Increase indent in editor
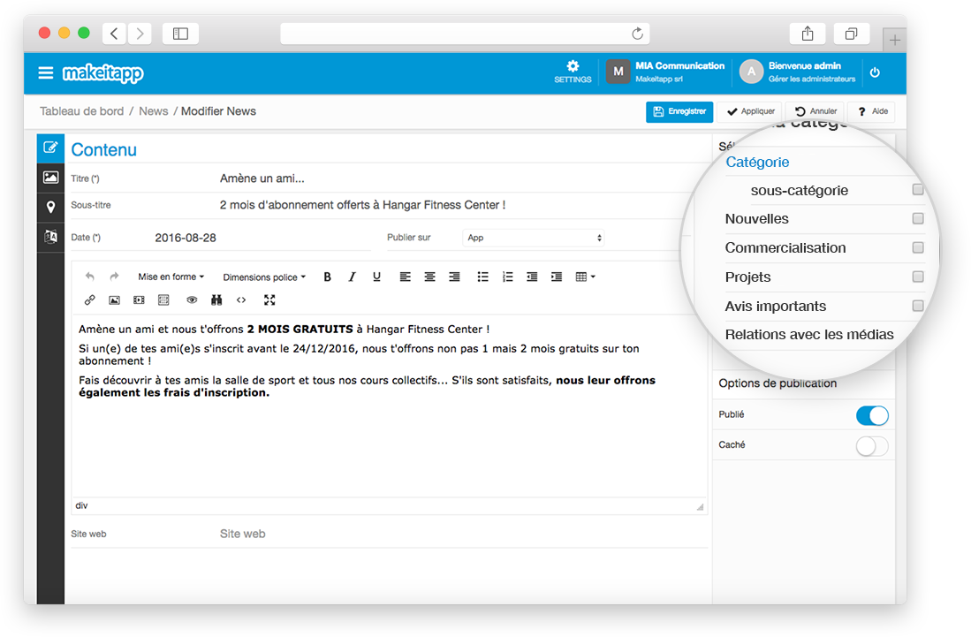Image resolution: width=971 pixels, height=637 pixels. [x=557, y=277]
